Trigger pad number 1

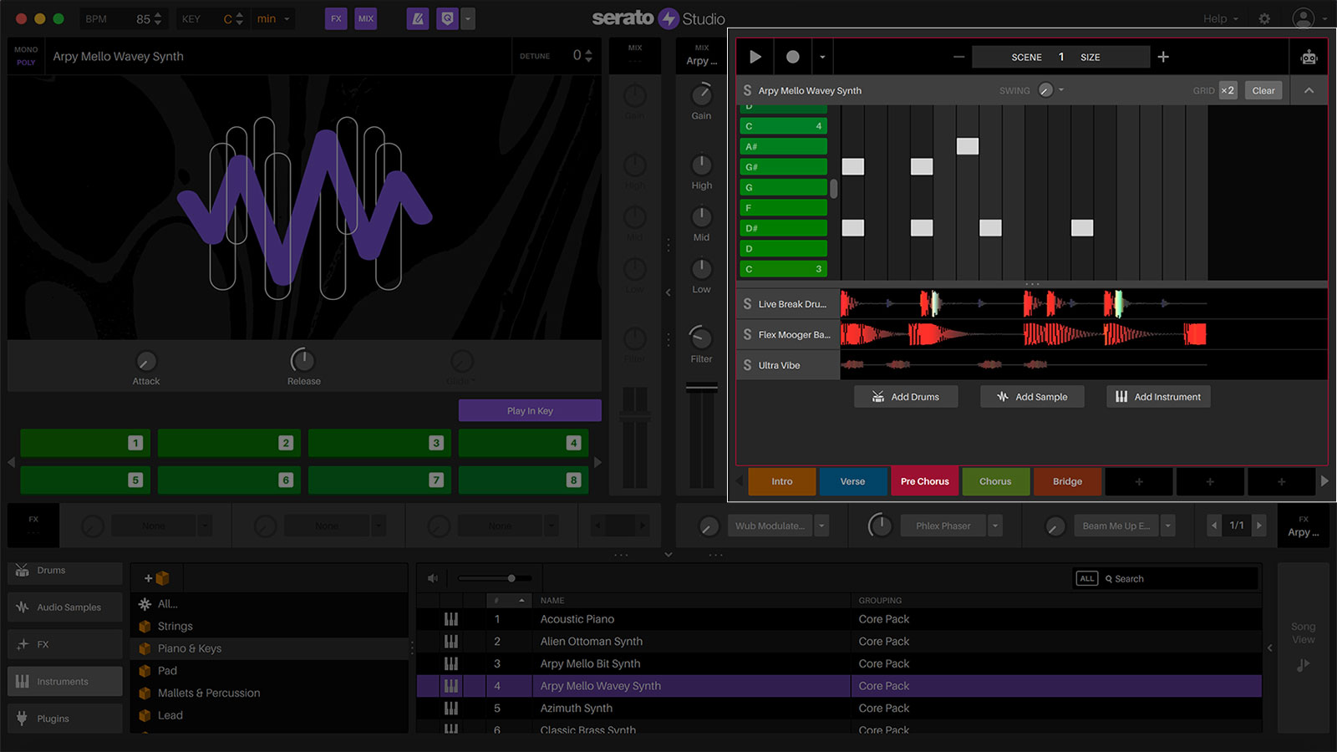tap(85, 443)
